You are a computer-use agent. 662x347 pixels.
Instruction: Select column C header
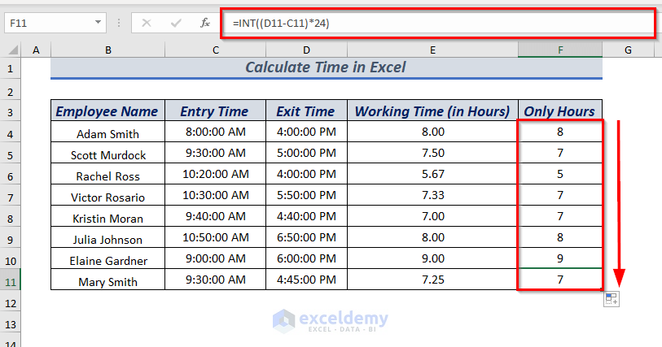(215, 50)
